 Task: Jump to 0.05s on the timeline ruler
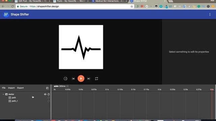(81, 89)
